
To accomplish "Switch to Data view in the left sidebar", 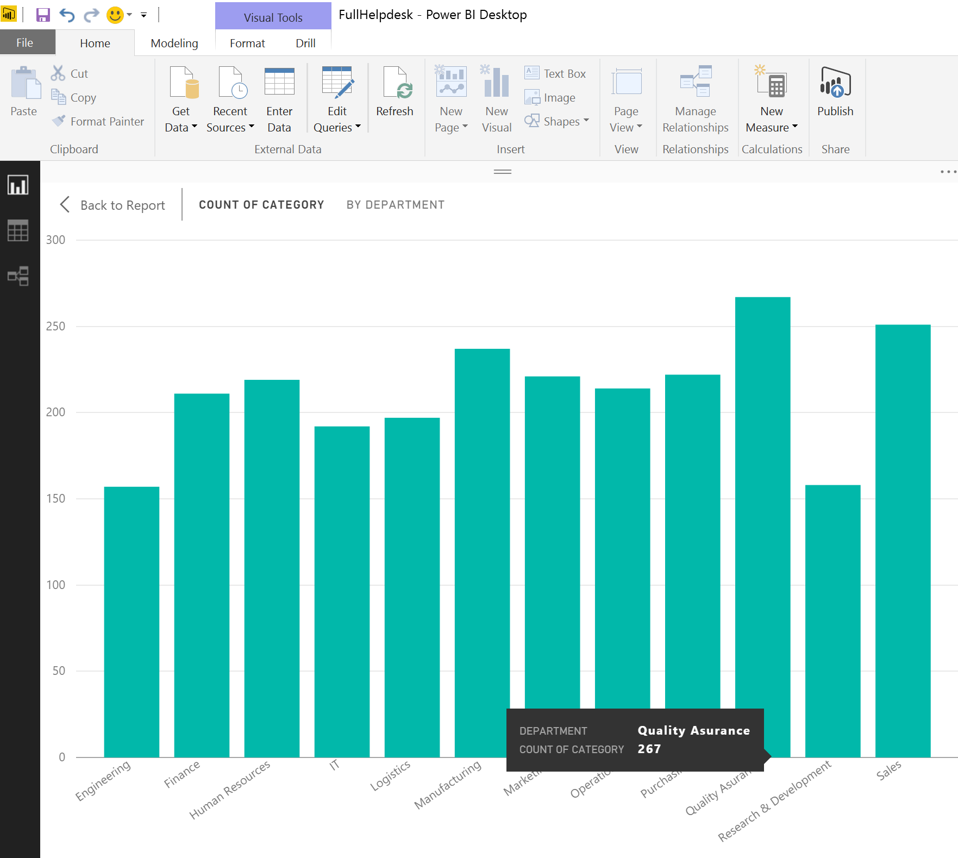I will (x=18, y=231).
